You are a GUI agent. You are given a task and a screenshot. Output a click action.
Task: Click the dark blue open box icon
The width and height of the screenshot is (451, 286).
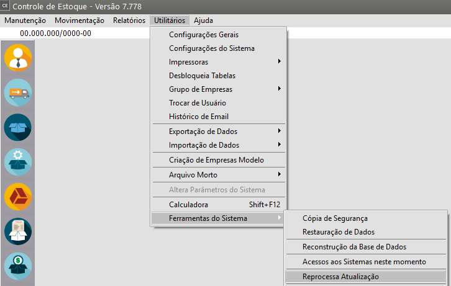pos(17,127)
